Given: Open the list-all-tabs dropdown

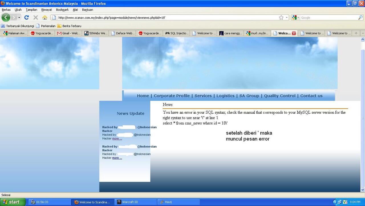Looking at the screenshot, I should [x=363, y=33].
